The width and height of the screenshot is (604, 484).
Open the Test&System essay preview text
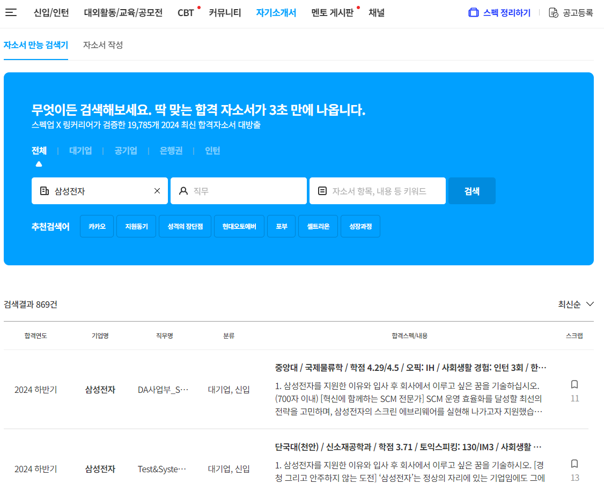(409, 471)
